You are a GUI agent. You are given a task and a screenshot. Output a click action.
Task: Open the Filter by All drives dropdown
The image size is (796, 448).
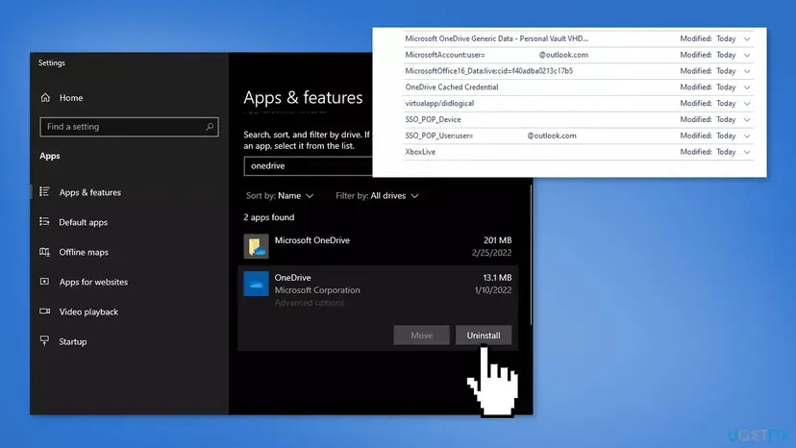click(377, 195)
